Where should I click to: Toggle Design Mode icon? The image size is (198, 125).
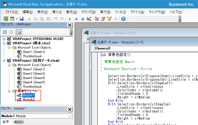click(x=89, y=19)
